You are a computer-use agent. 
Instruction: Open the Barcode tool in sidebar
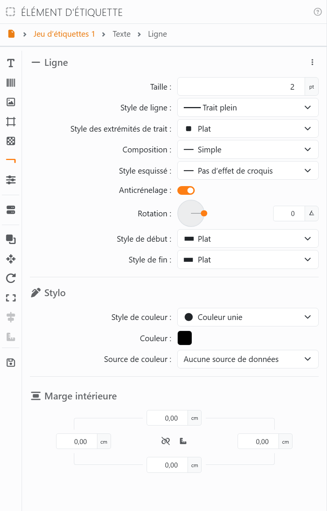pyautogui.click(x=11, y=83)
